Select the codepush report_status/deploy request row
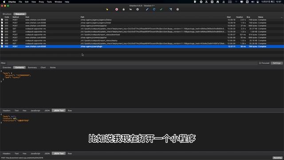 [x=142, y=40]
